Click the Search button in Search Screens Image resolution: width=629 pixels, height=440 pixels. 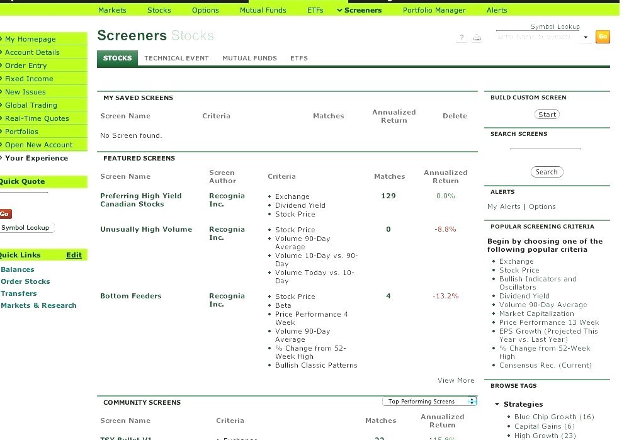pos(547,171)
